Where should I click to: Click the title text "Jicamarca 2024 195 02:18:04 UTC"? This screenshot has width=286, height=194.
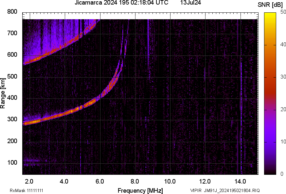121,3
